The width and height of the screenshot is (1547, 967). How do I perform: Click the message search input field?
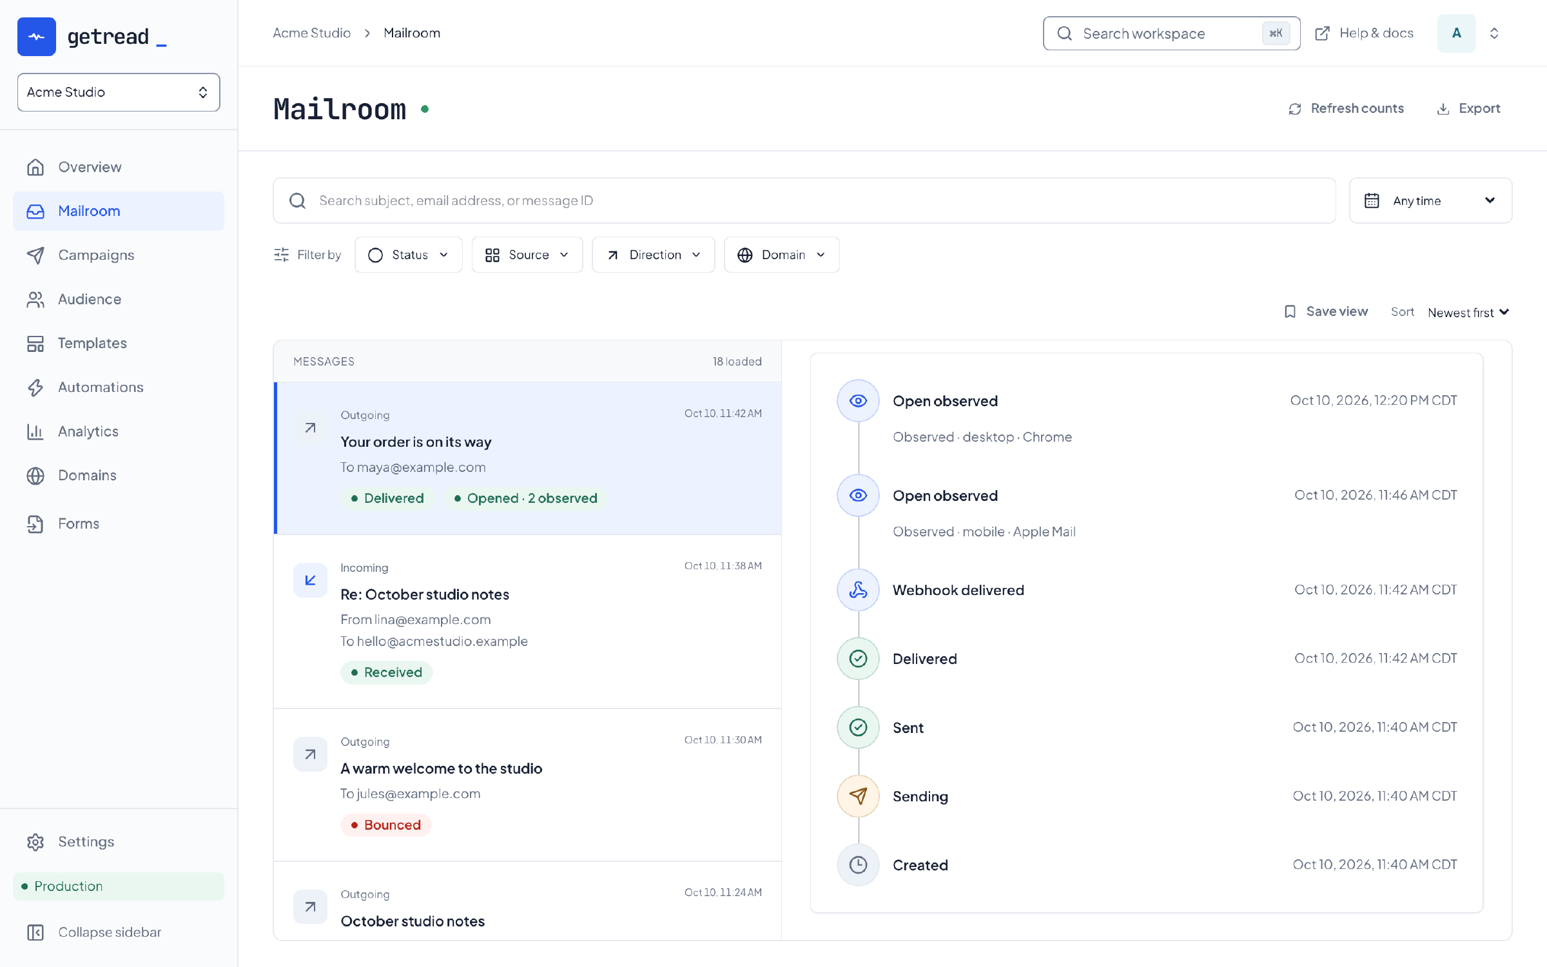coord(804,200)
